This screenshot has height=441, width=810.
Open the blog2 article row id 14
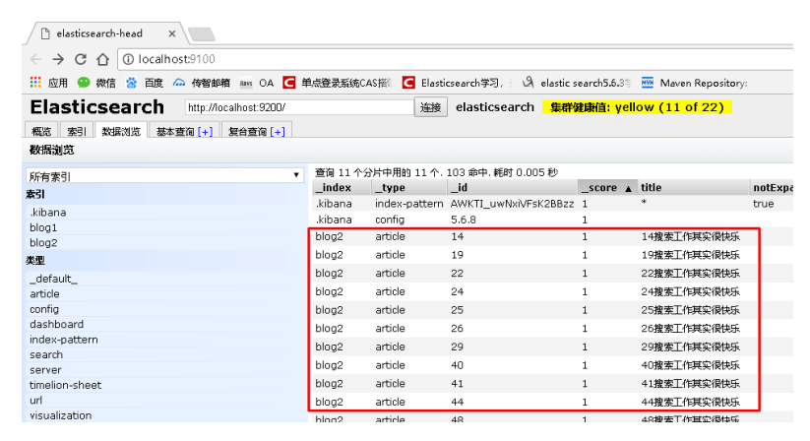(553, 236)
